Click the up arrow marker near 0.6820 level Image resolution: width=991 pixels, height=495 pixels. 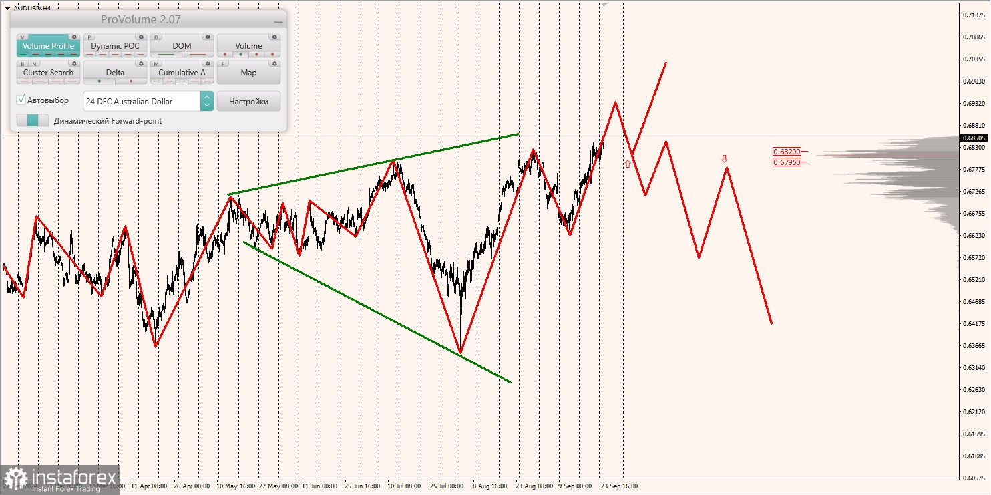coord(627,163)
